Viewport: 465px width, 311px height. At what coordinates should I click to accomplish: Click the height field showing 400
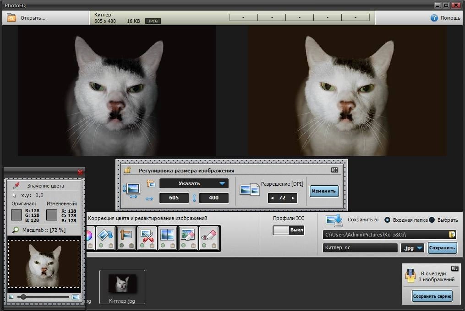pos(214,198)
